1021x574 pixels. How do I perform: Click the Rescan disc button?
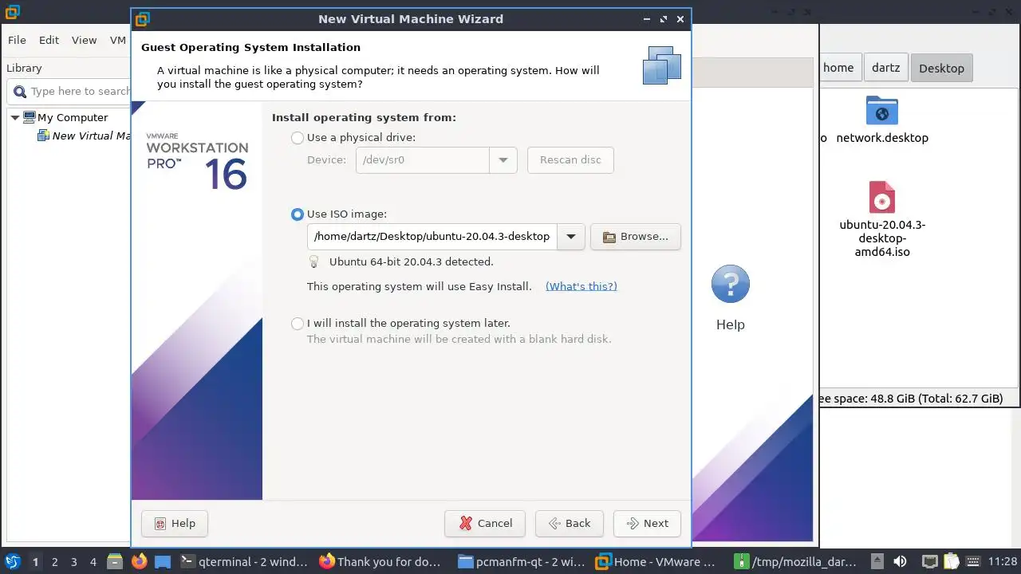[570, 159]
